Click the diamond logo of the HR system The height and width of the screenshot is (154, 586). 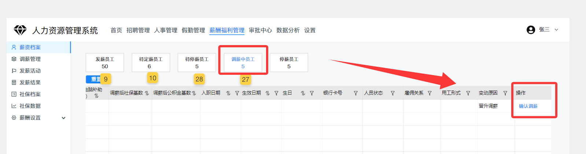(20, 30)
